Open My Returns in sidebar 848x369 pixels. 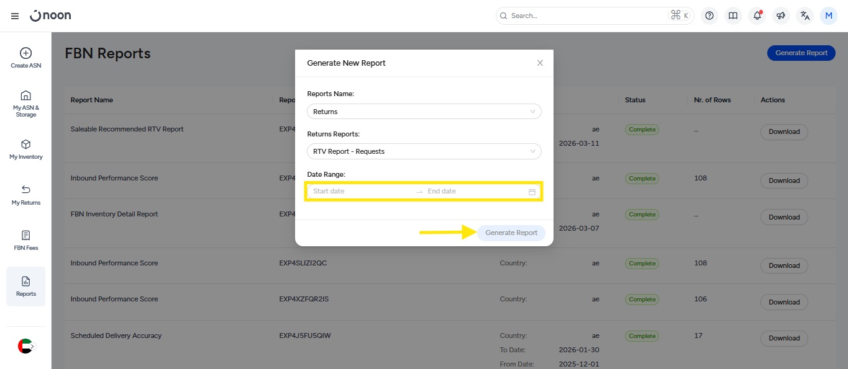pos(26,195)
